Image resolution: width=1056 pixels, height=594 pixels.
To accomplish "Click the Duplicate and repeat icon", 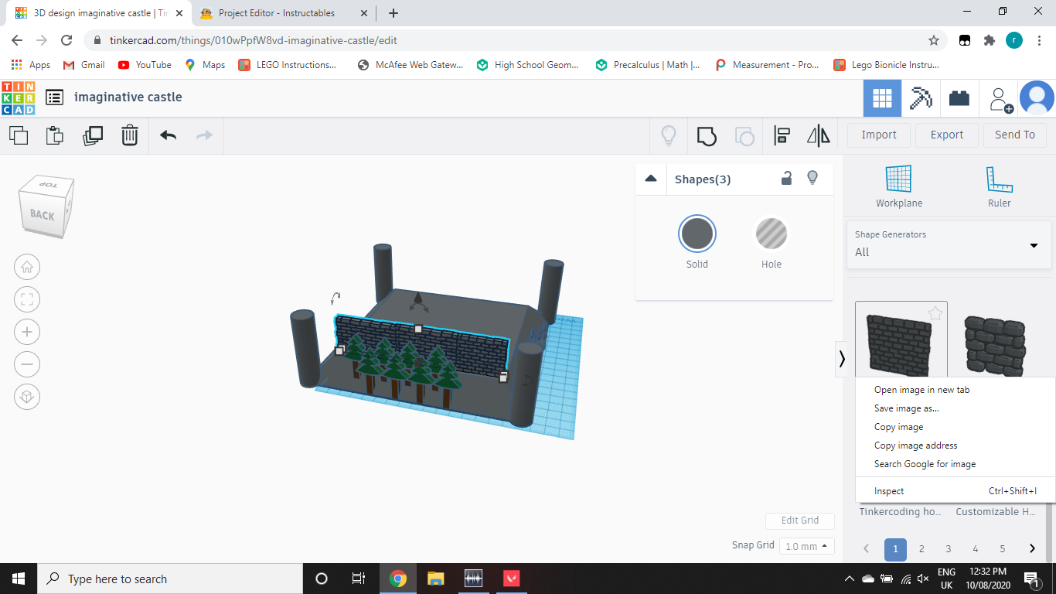I will pyautogui.click(x=93, y=135).
